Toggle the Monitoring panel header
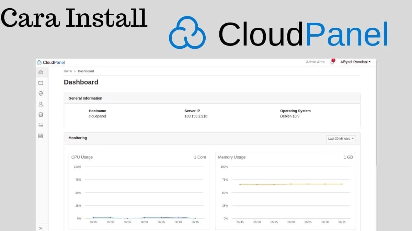412x231 pixels. [x=77, y=138]
